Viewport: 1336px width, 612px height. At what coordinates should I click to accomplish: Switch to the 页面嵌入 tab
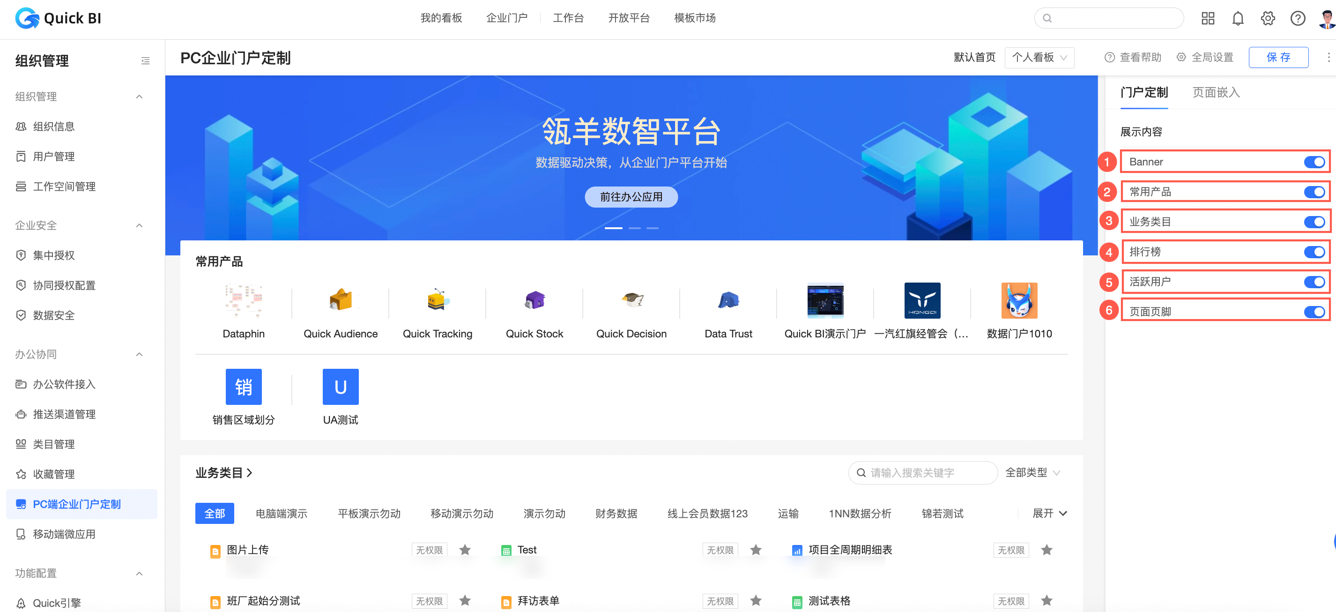click(x=1216, y=93)
